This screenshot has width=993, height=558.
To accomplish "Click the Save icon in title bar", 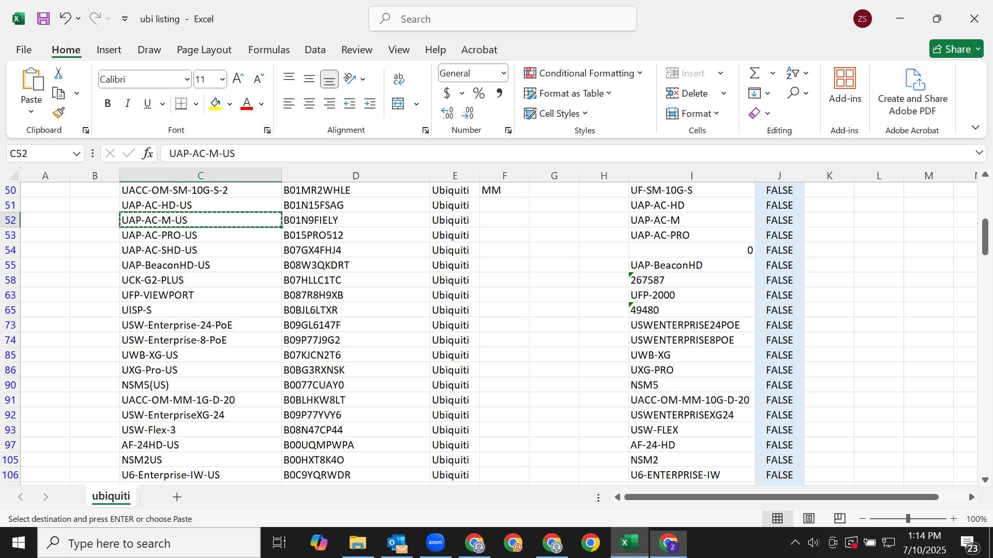I will pos(43,19).
